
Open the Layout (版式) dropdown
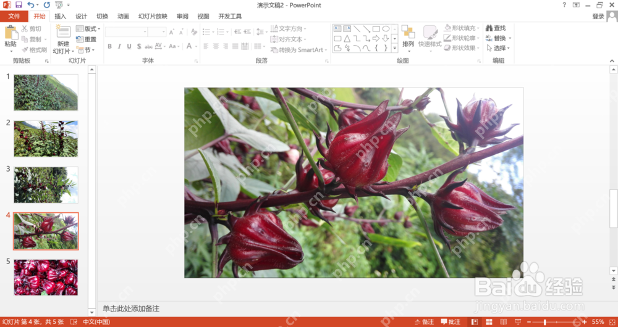(88, 29)
